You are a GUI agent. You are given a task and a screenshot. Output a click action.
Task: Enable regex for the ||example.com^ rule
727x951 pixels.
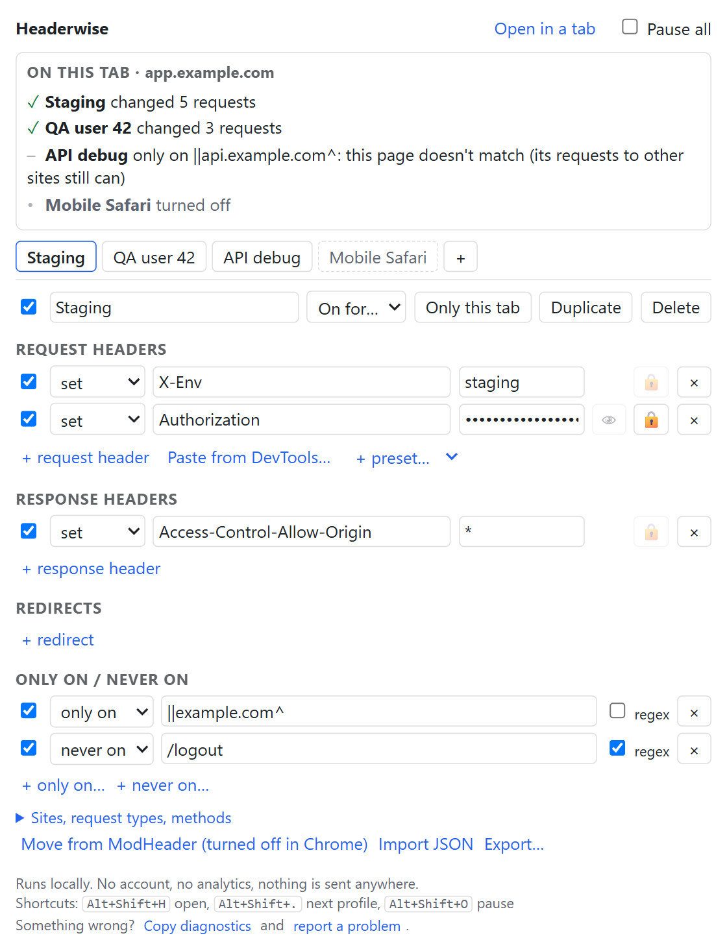617,710
